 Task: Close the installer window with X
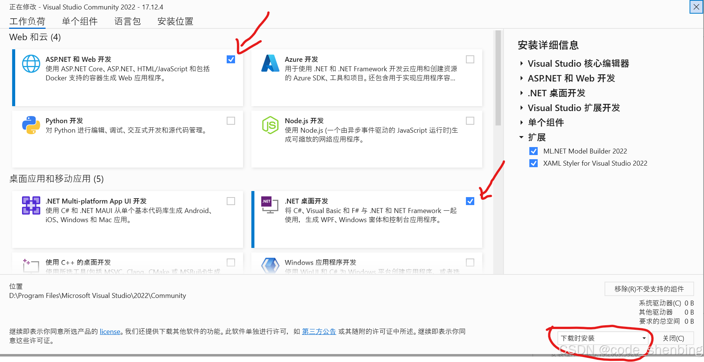696,7
